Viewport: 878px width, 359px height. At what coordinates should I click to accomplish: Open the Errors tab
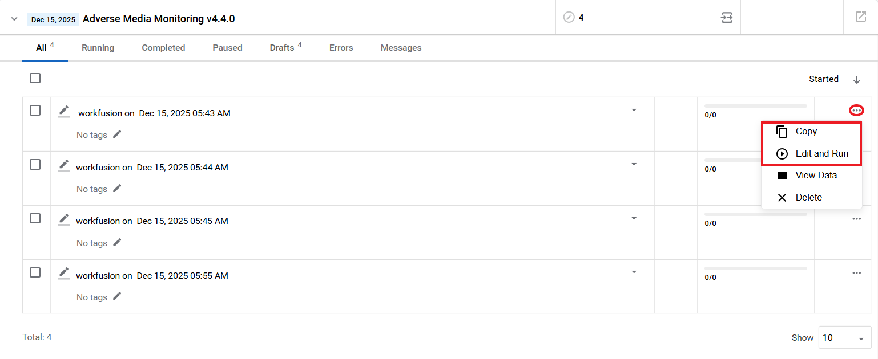pyautogui.click(x=341, y=48)
